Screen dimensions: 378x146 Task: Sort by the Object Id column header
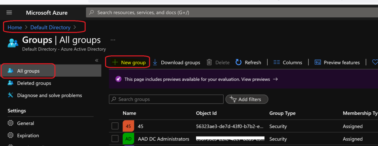point(206,113)
